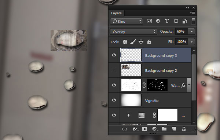Toggle layer filtering switch on or off
This screenshot has height=140, width=220.
(193, 21)
